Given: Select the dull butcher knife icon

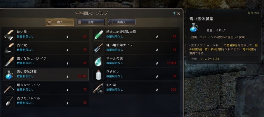Looking at the screenshot, I should coord(98,48).
